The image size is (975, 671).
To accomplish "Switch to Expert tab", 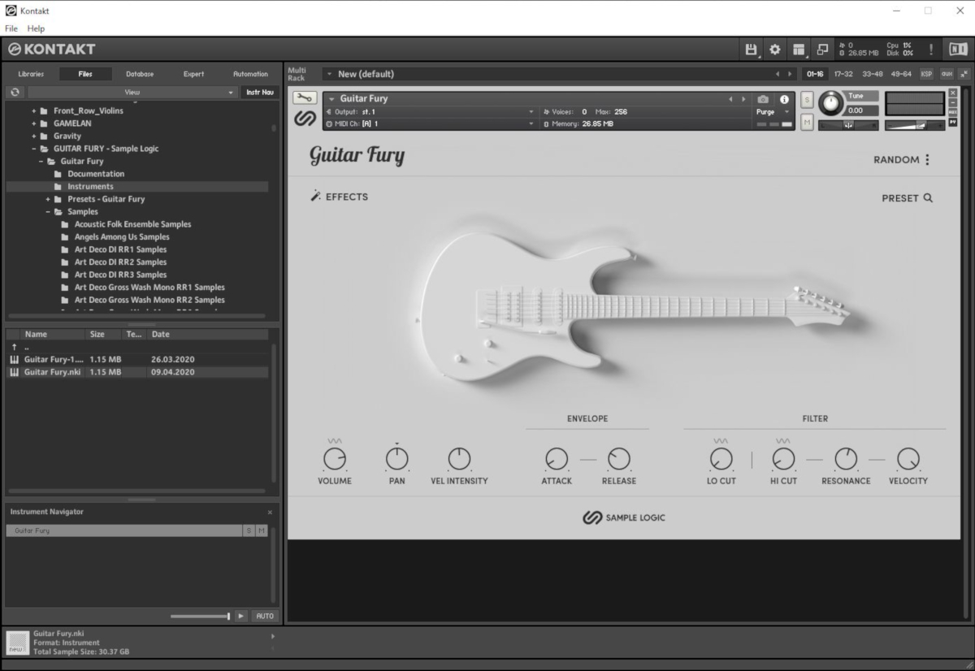I will [x=193, y=74].
